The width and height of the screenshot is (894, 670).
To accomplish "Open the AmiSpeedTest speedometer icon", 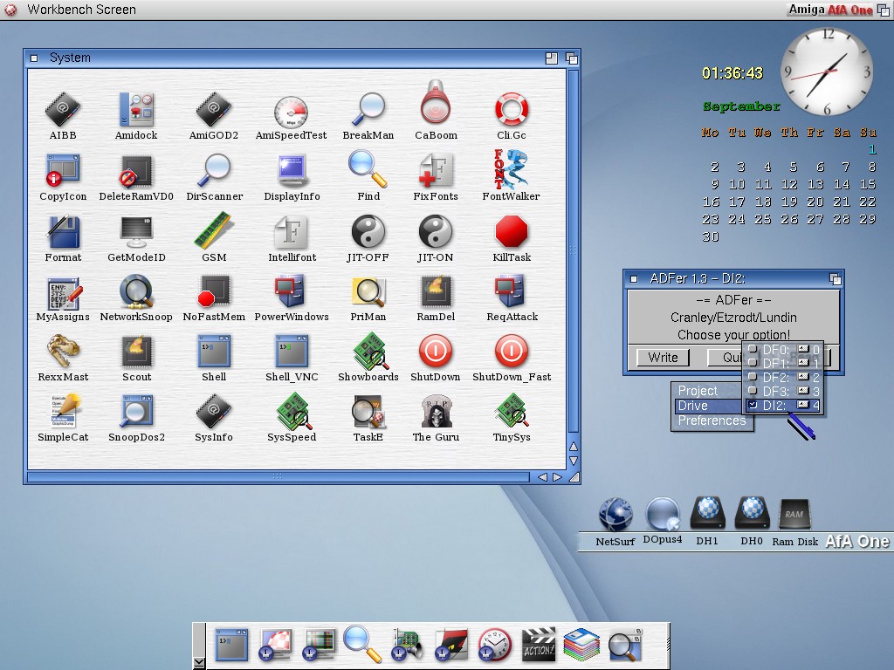I will pyautogui.click(x=291, y=112).
